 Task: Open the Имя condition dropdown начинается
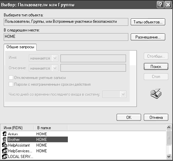pyautogui.click(x=43, y=58)
